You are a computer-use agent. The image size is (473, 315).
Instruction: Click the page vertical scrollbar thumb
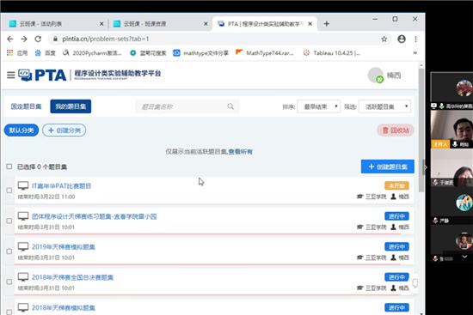click(421, 130)
